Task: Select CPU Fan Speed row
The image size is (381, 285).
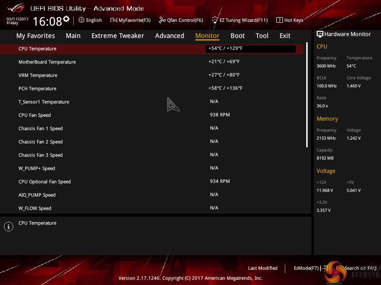Action: [x=151, y=115]
